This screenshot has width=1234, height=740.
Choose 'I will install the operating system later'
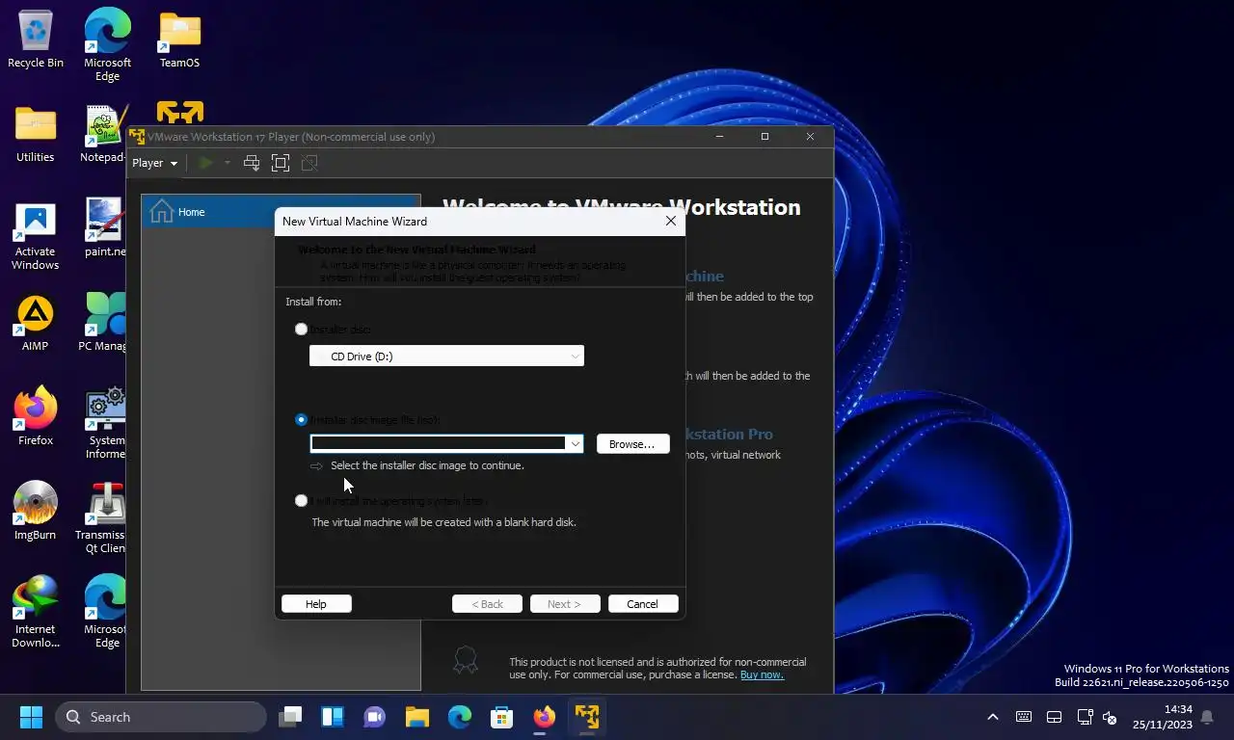pyautogui.click(x=301, y=501)
